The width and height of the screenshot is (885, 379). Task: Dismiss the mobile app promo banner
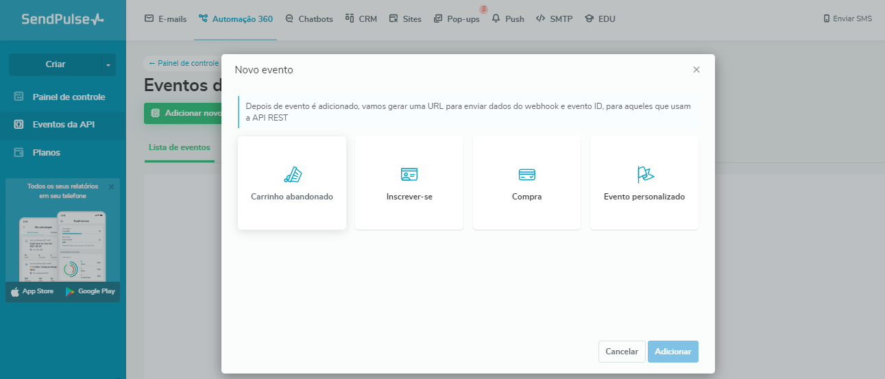tap(112, 186)
